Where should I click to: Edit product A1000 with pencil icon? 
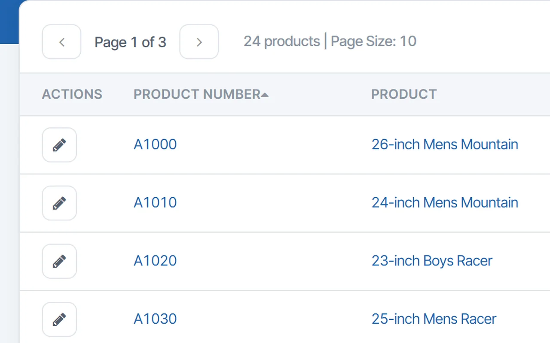(59, 145)
